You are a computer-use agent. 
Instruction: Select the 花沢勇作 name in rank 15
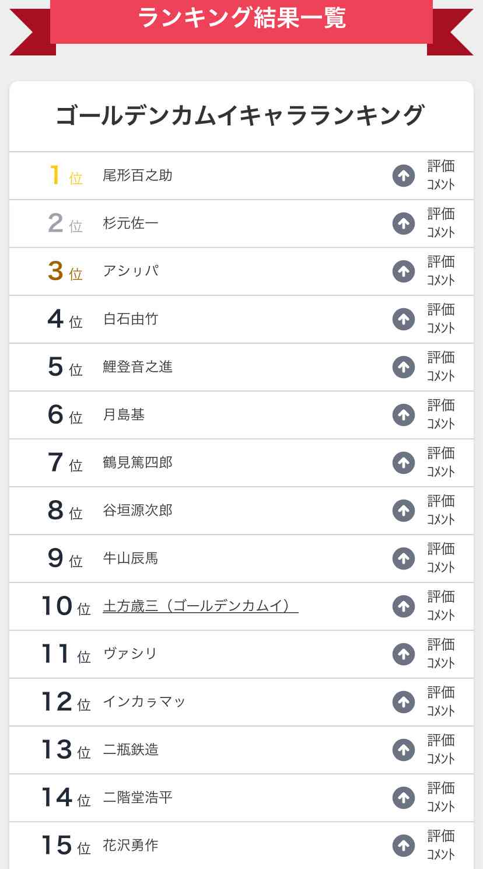pos(131,846)
